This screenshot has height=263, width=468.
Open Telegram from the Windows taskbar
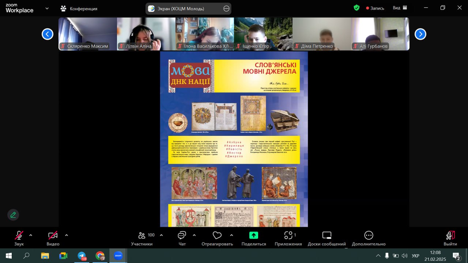click(x=82, y=256)
